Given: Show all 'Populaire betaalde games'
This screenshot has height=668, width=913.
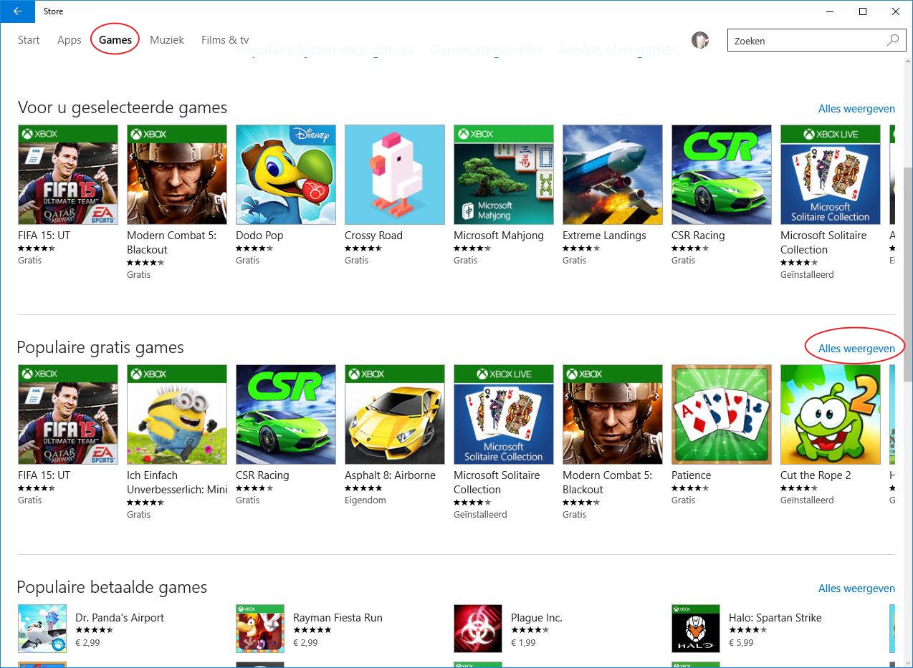Looking at the screenshot, I should pos(856,589).
